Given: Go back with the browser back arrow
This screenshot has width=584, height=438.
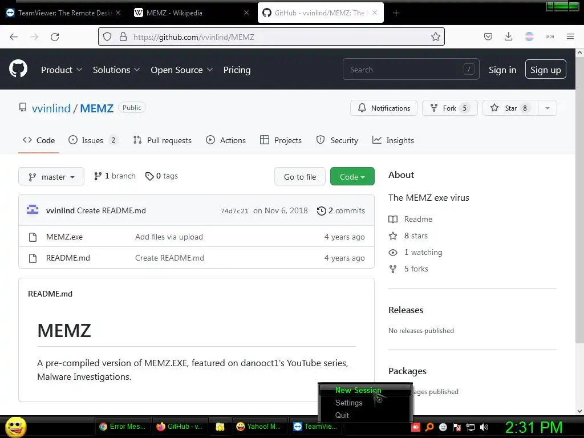Looking at the screenshot, I should coord(14,37).
